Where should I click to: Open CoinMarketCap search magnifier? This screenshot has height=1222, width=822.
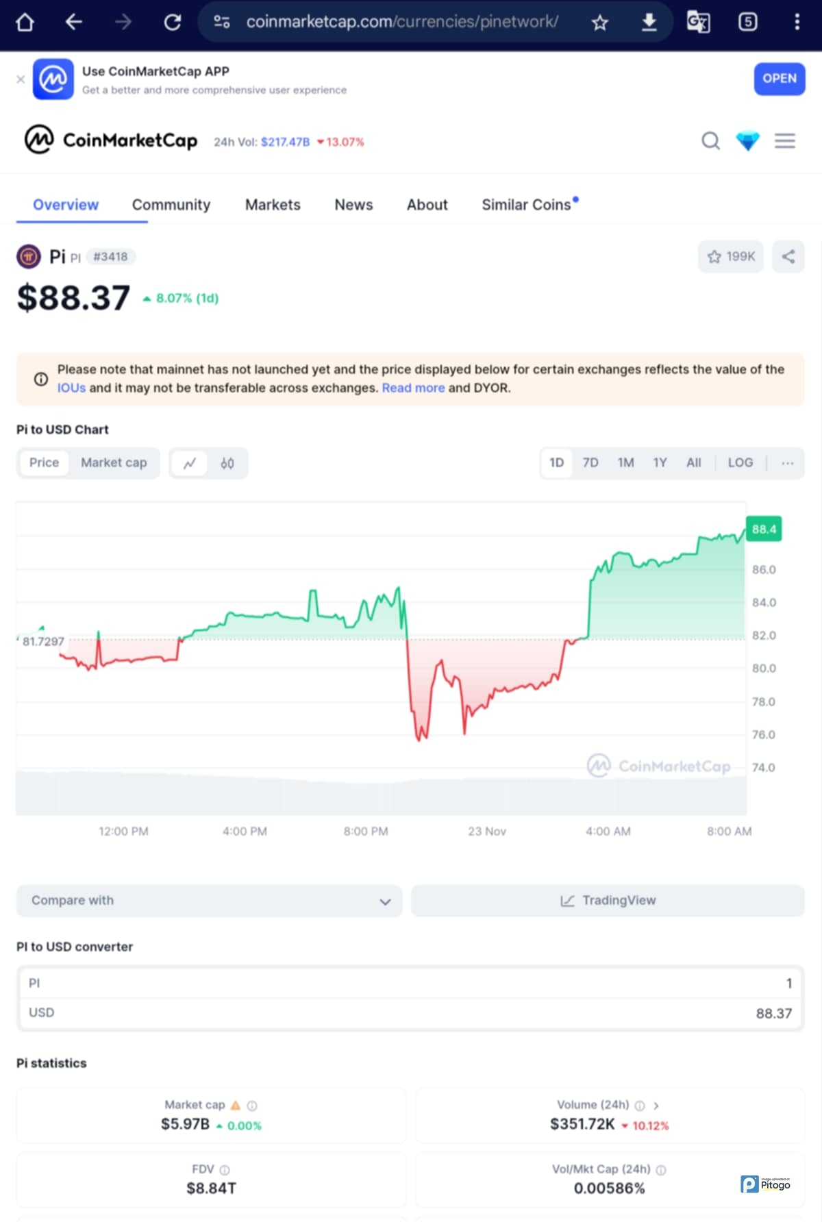(x=710, y=141)
